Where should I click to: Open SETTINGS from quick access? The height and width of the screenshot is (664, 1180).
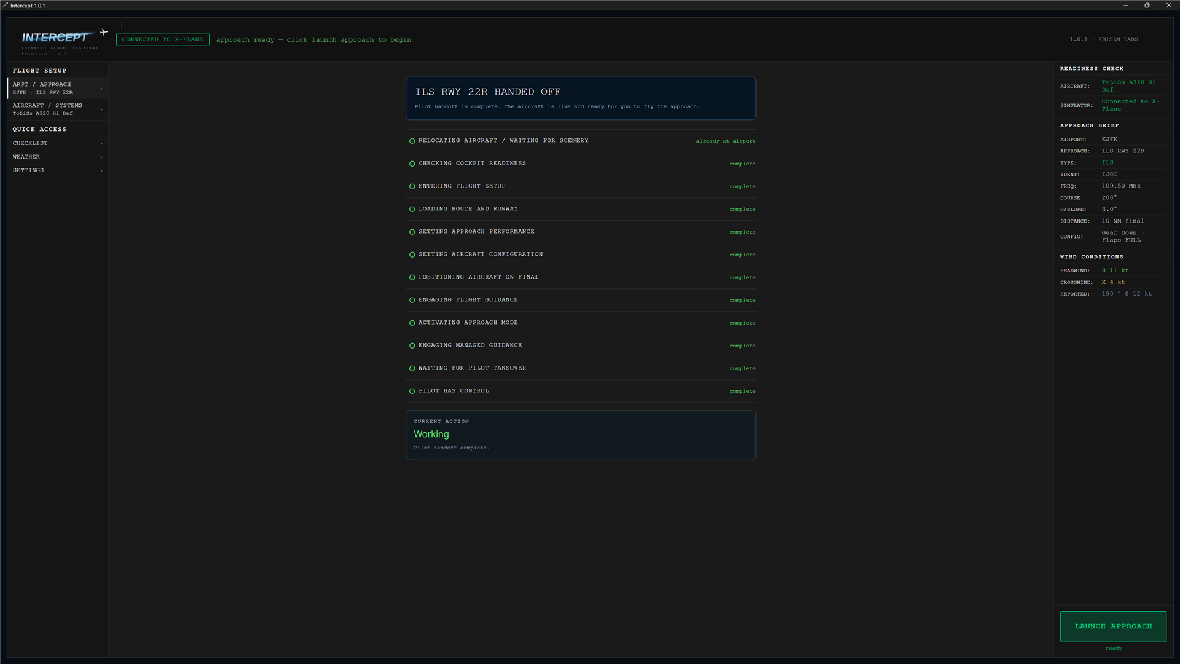pyautogui.click(x=58, y=170)
